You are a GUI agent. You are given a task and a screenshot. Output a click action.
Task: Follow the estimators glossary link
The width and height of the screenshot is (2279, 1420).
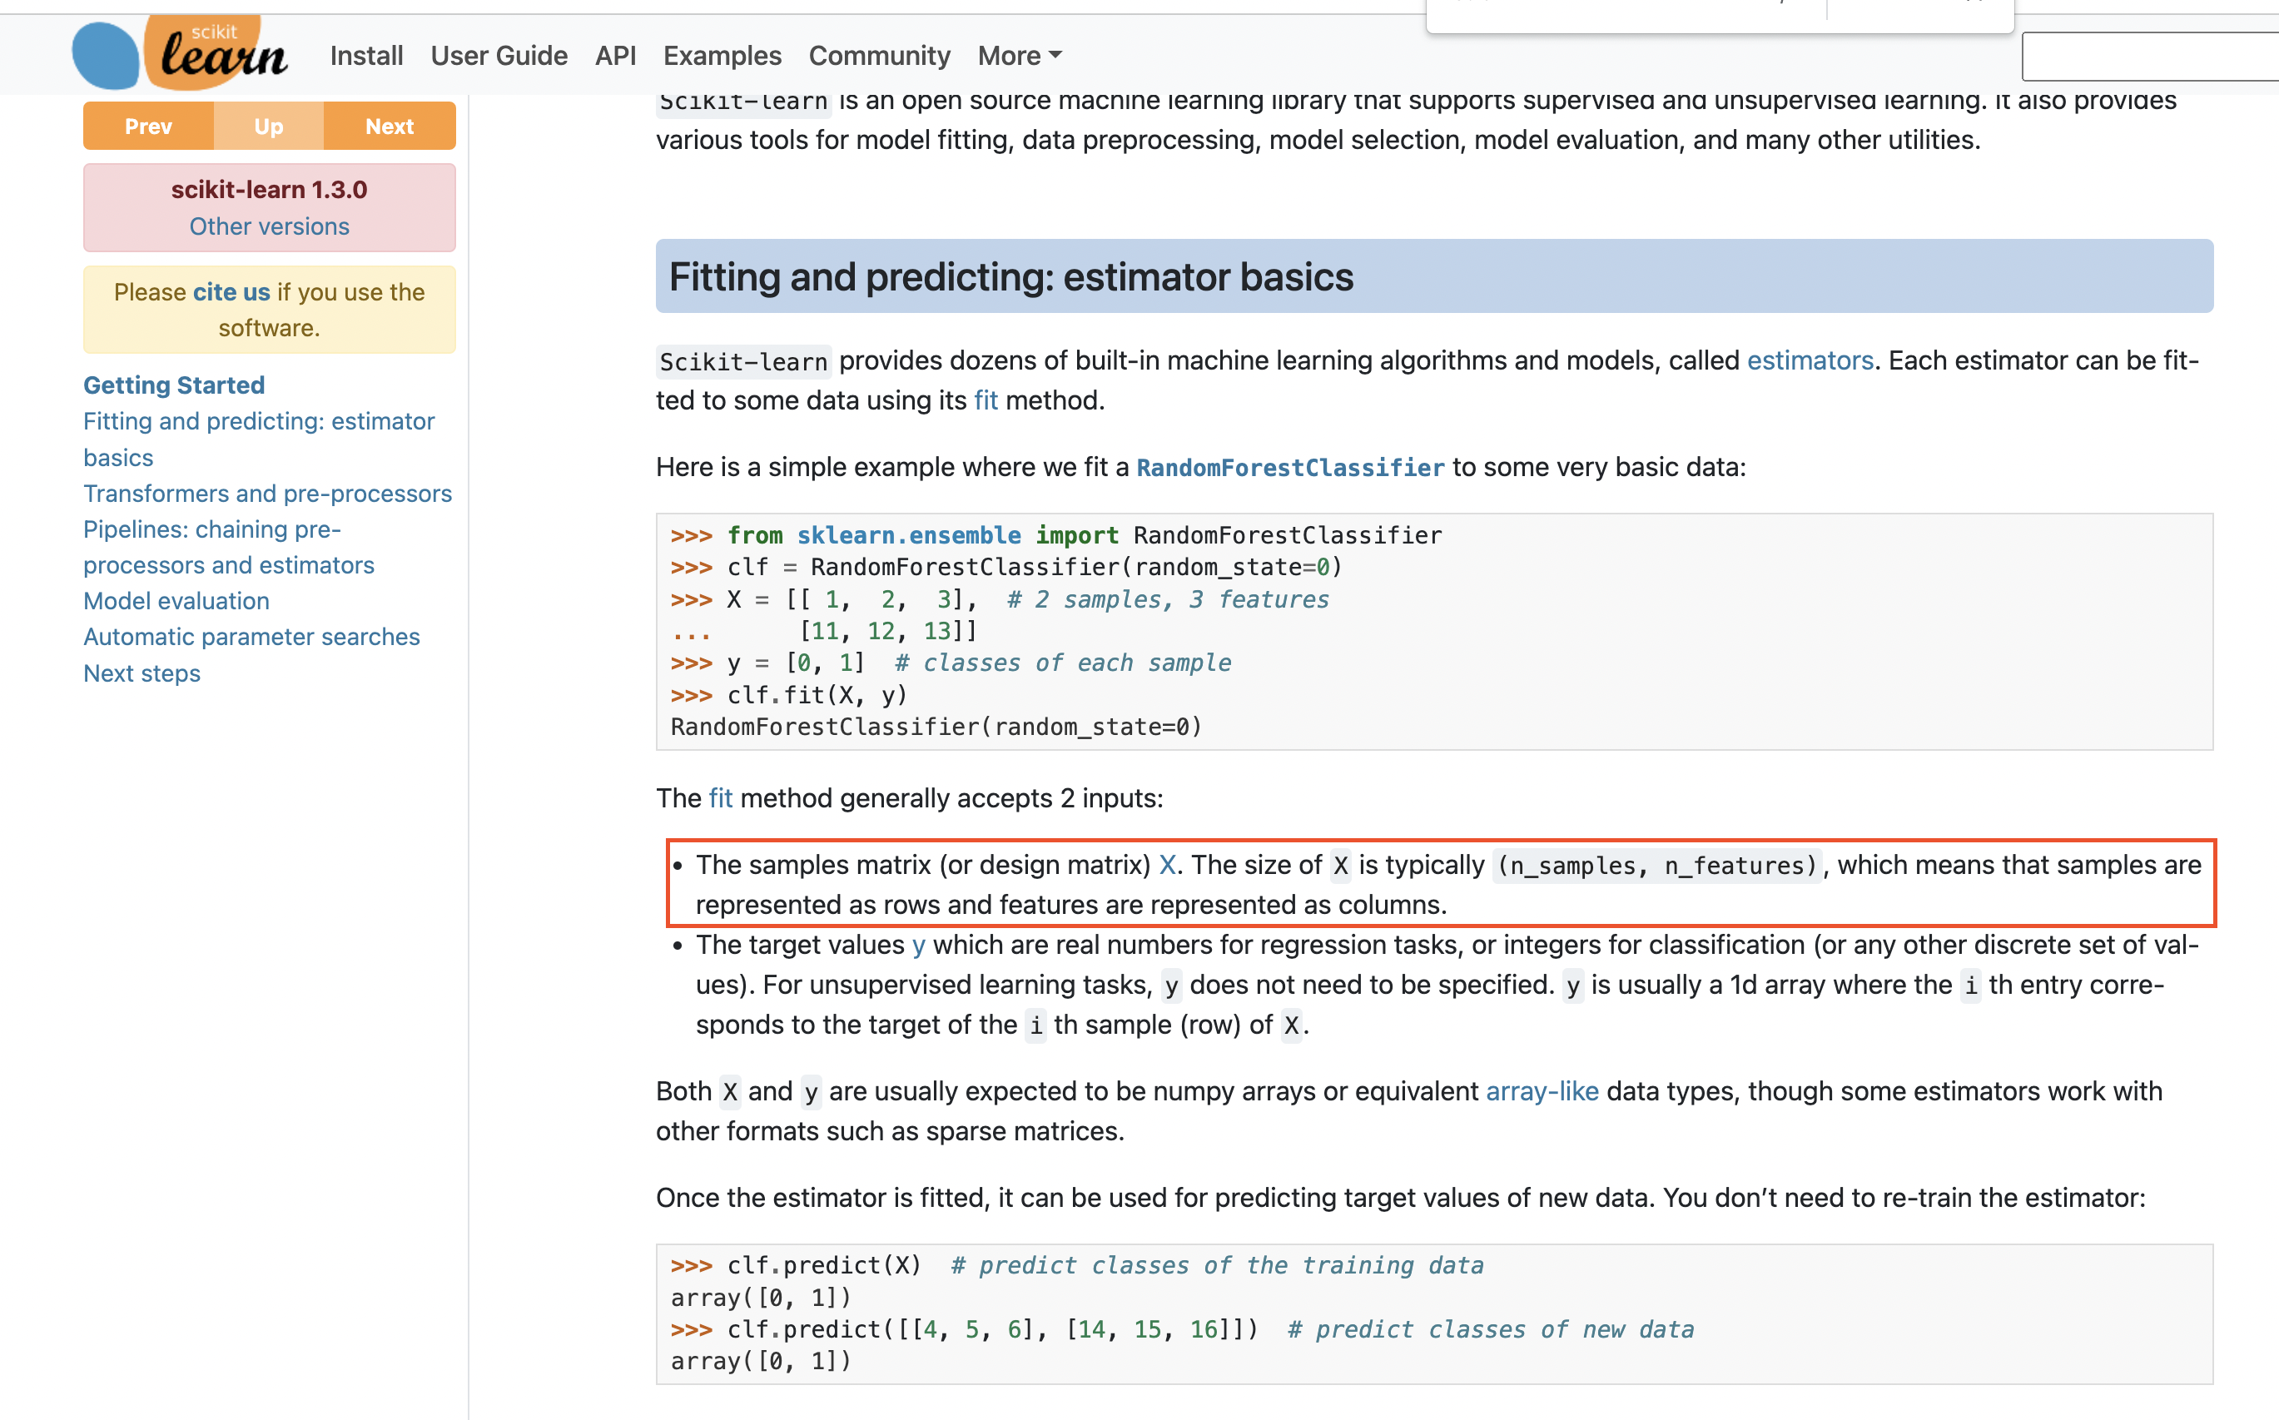coord(1809,360)
